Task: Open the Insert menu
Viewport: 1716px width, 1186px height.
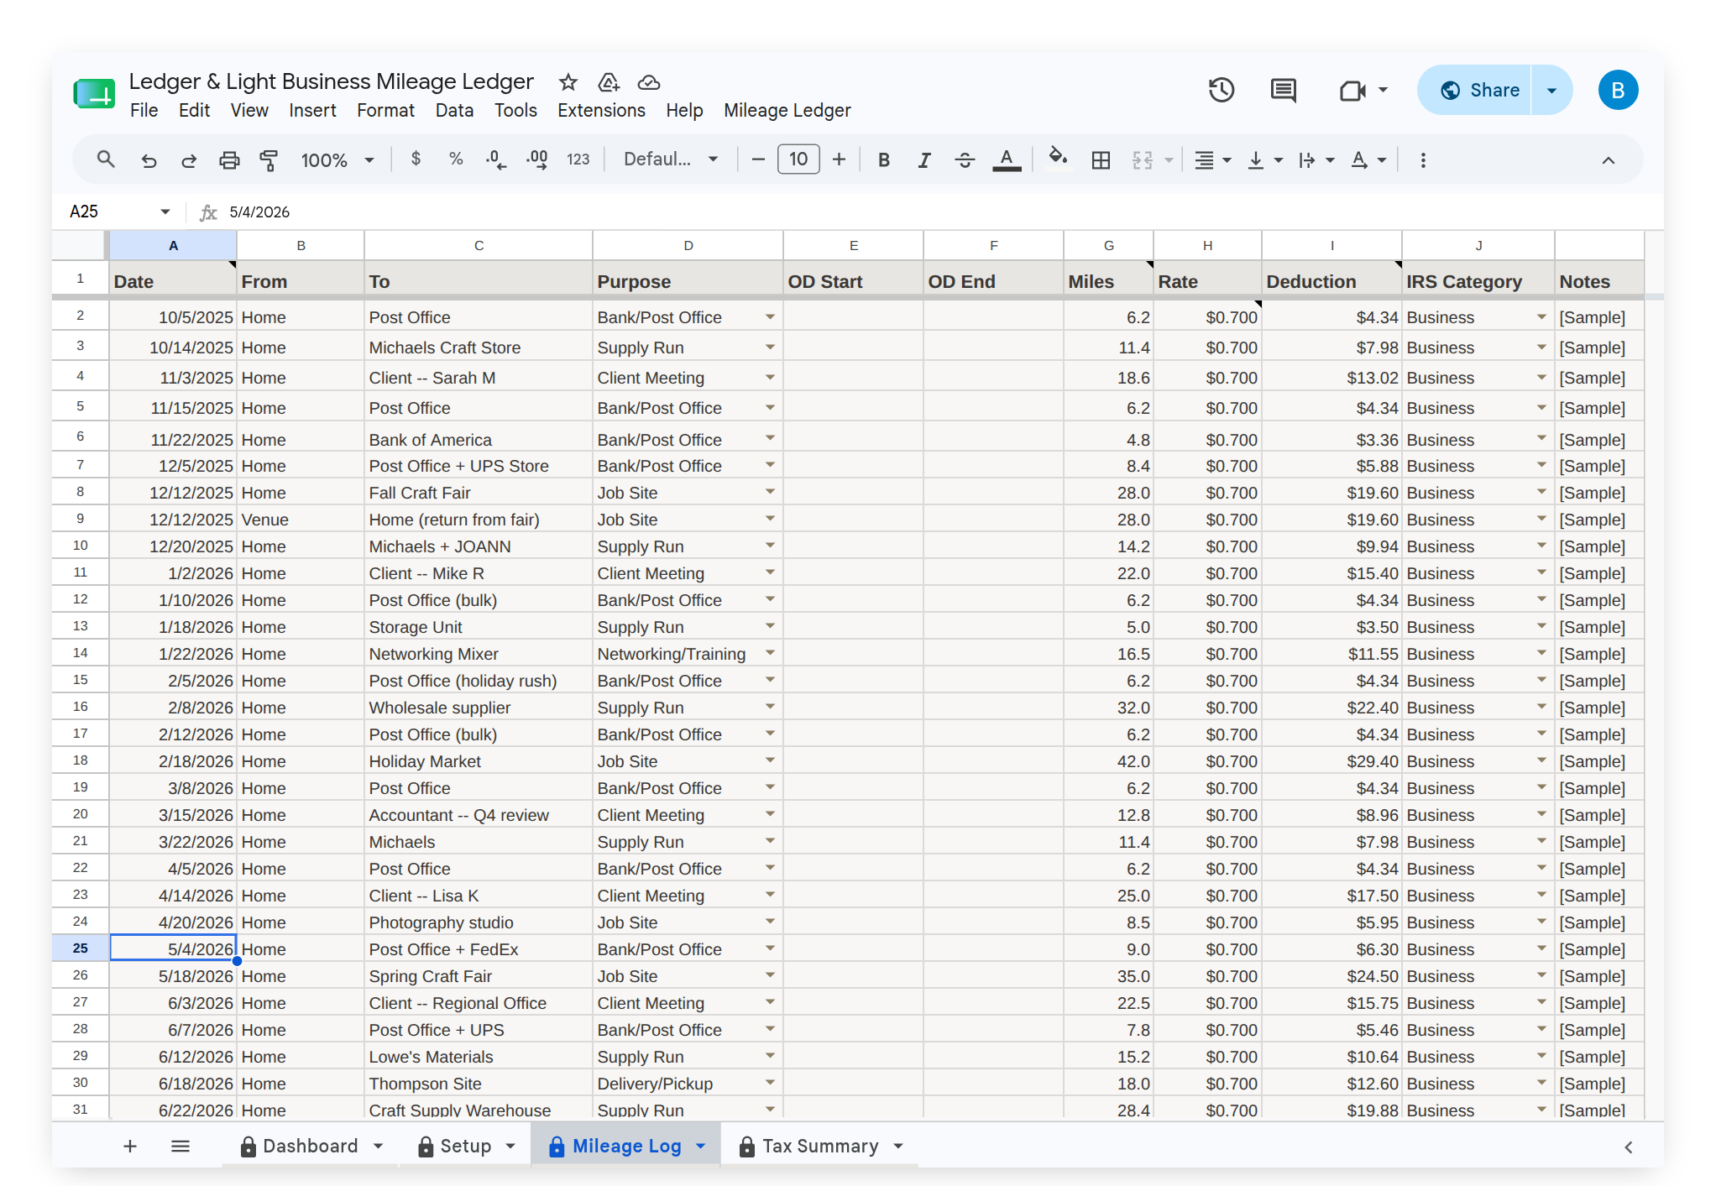Action: coord(312,110)
